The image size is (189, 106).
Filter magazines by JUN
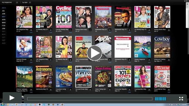pos(4,14)
